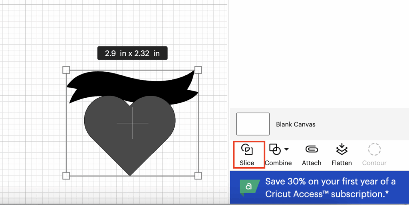Image resolution: width=409 pixels, height=205 pixels.
Task: Click the Attach text label
Action: pos(312,163)
